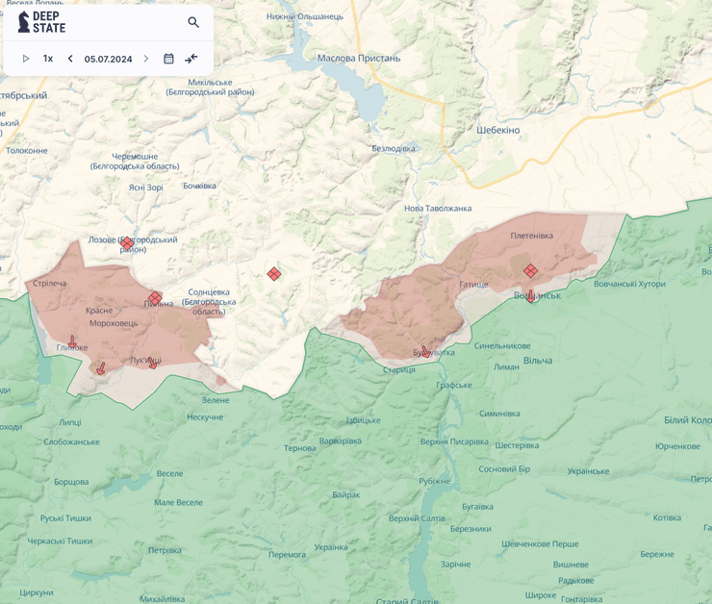Go to the previous date
The width and height of the screenshot is (712, 604).
[70, 59]
